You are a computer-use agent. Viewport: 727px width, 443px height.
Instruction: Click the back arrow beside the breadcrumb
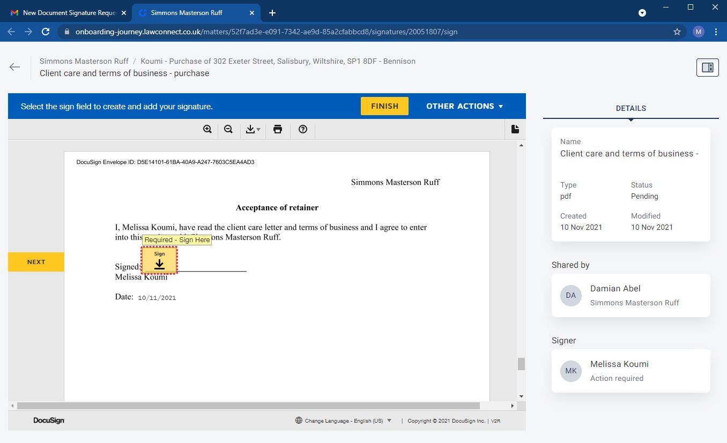pos(14,66)
